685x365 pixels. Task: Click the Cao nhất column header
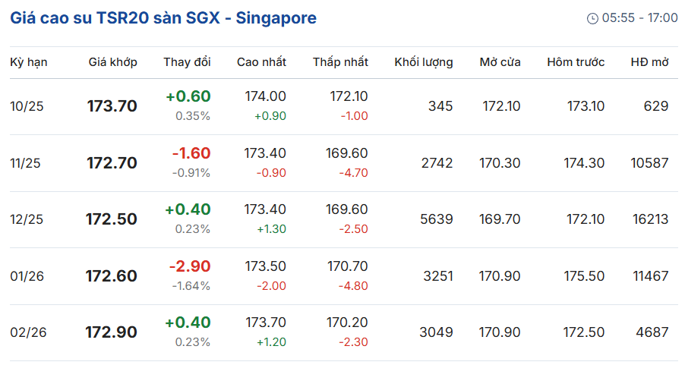[261, 62]
